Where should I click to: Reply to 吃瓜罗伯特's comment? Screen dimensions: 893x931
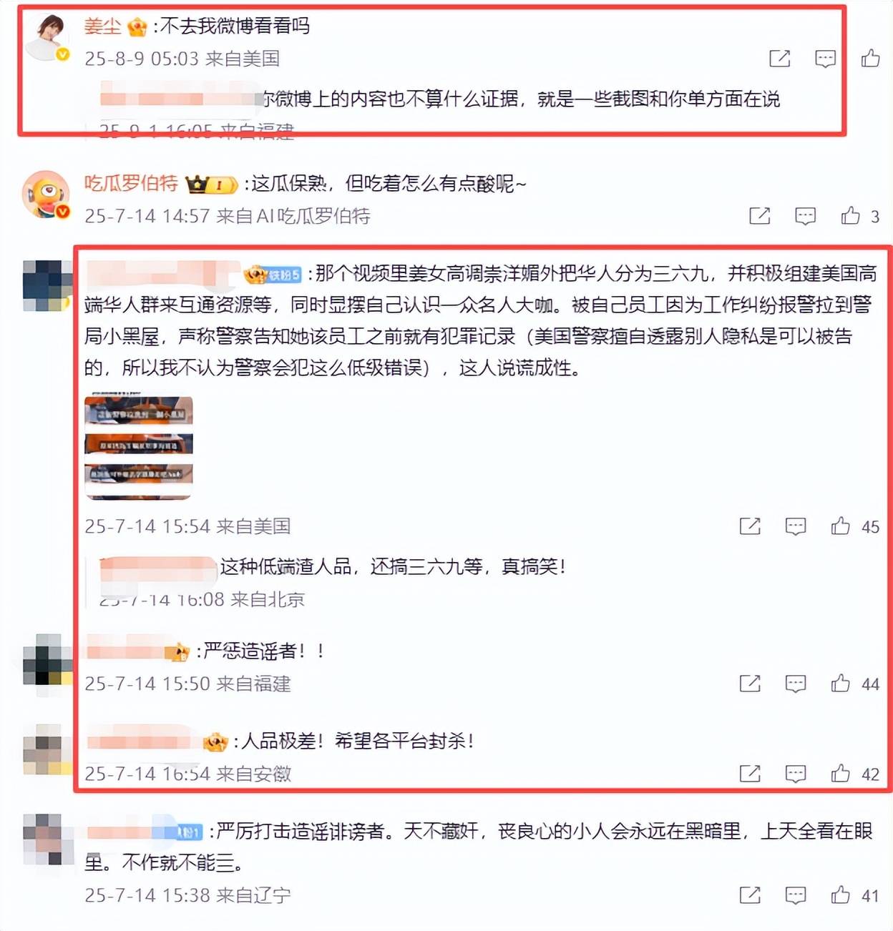pyautogui.click(x=805, y=216)
